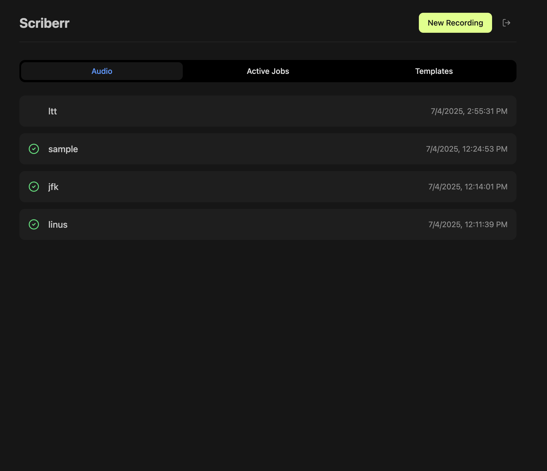
Task: Click the logout icon beside New Recording
Action: (x=507, y=23)
